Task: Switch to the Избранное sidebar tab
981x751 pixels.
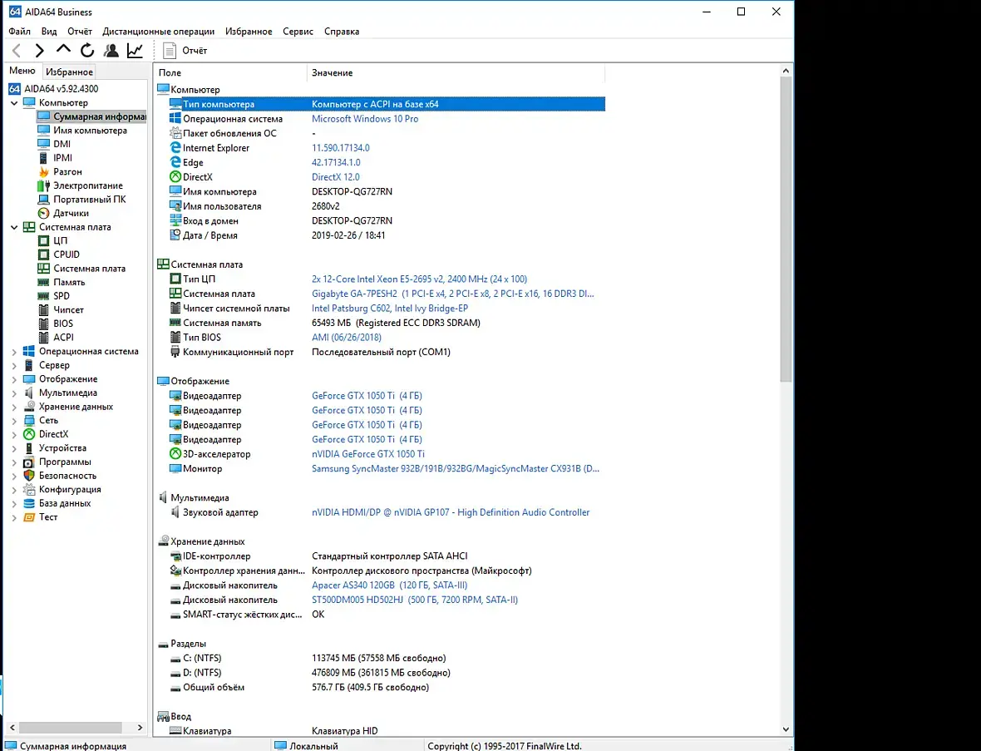Action: pos(69,72)
